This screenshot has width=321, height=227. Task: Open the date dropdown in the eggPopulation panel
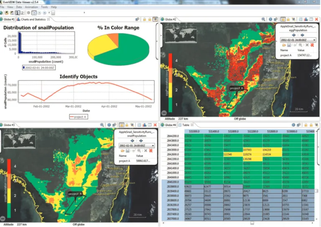(298, 40)
